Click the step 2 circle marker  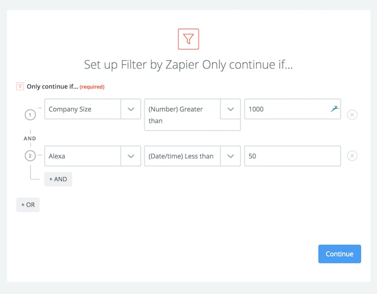(x=30, y=156)
